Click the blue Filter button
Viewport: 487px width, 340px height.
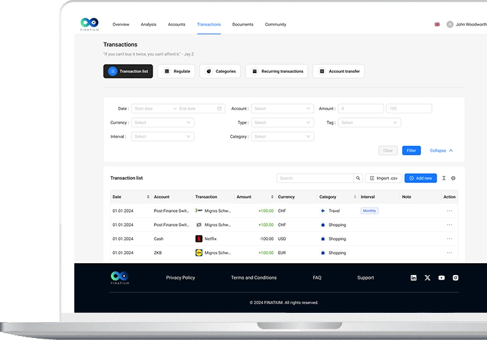[x=411, y=150]
